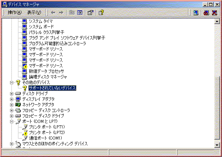Viewport: 222px width, 157px height.
Task: Click the title bar system menu icon
Action: [5, 5]
